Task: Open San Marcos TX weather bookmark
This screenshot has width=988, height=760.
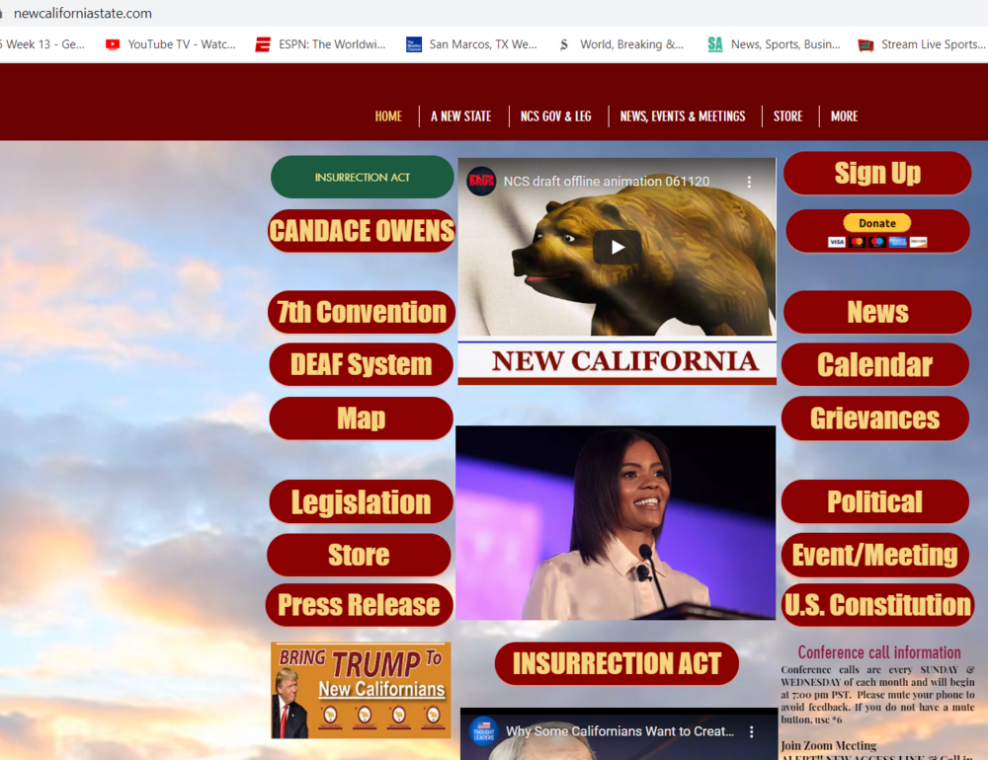Action: pyautogui.click(x=472, y=44)
